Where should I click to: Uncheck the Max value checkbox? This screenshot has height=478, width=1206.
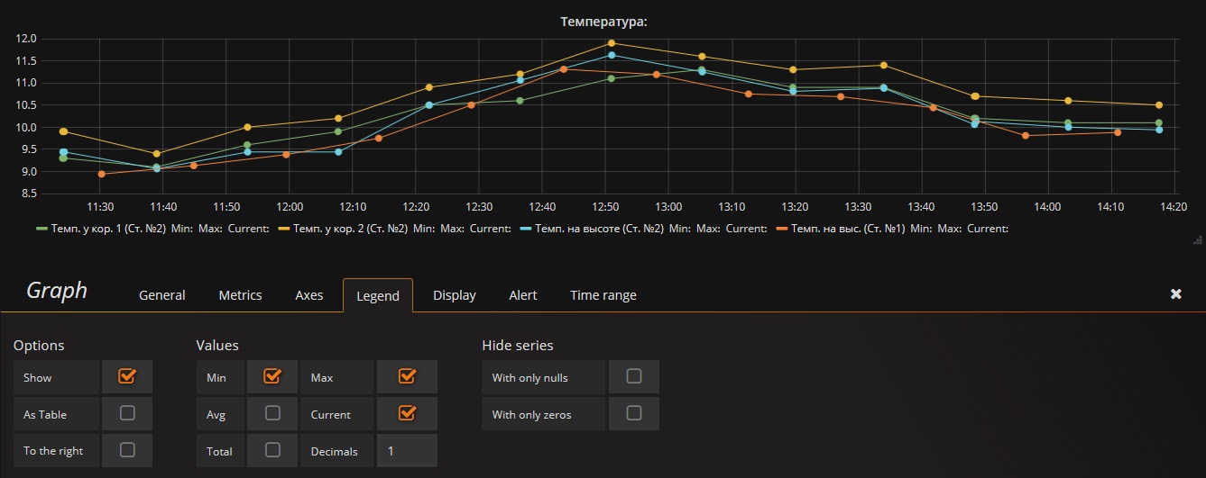click(407, 376)
